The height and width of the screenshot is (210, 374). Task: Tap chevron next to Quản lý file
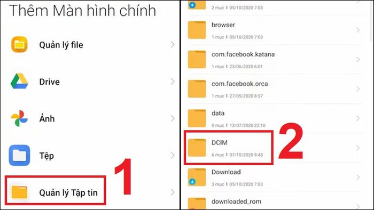173,44
